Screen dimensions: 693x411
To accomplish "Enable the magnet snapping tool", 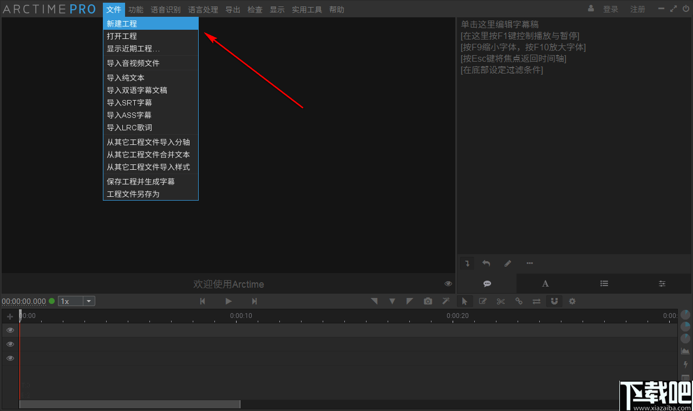I will click(x=554, y=301).
